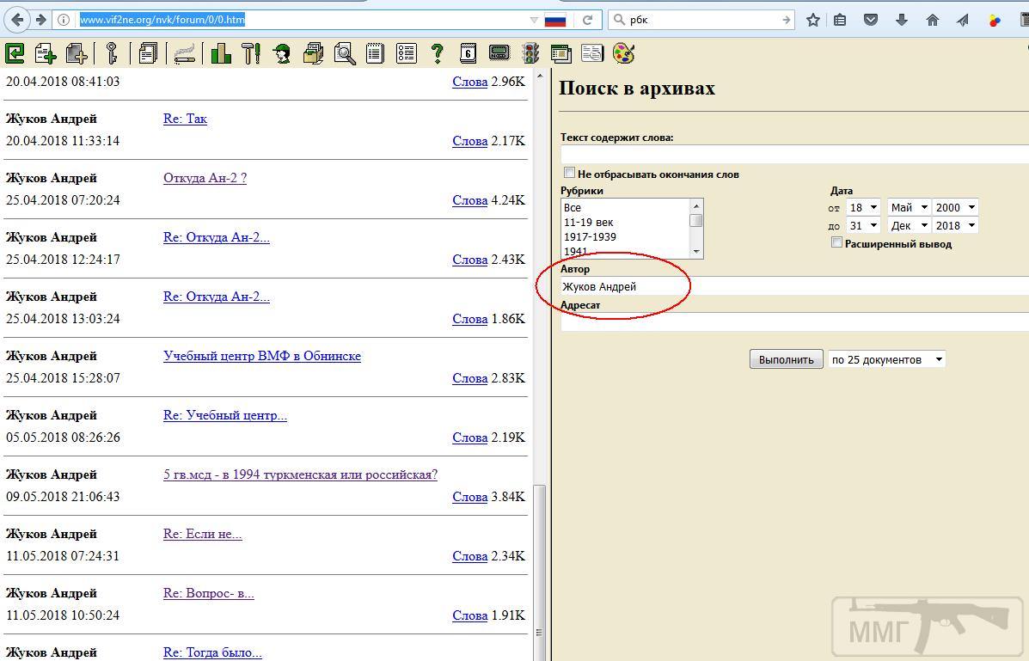Expand the 'по 25 документов' dropdown
1029x661 pixels.
(886, 359)
